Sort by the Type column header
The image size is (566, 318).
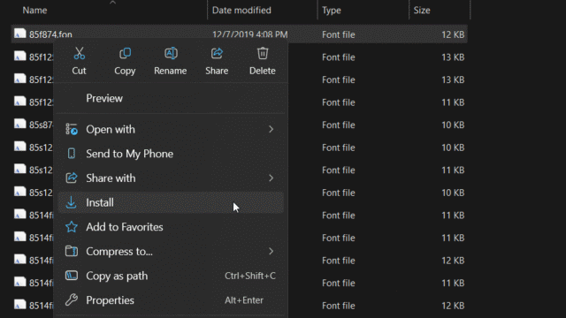point(332,10)
